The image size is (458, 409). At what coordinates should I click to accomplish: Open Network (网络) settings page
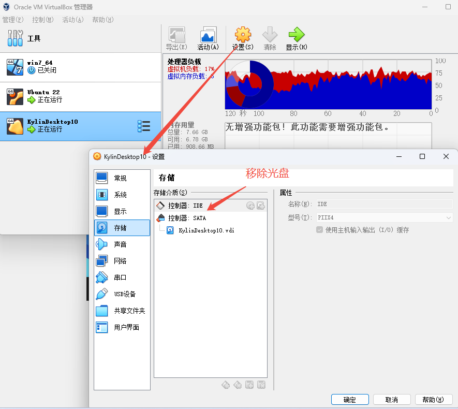click(x=122, y=261)
